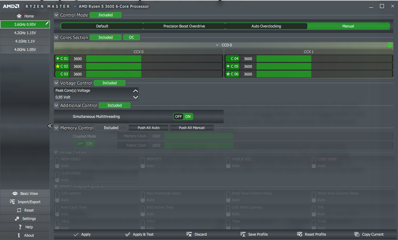Click the gold star on core C 02

tap(58, 67)
